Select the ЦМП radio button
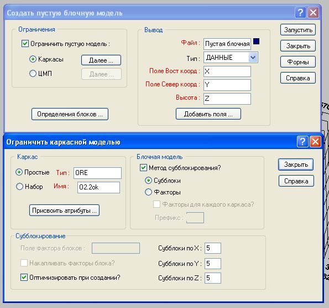 [x=33, y=73]
